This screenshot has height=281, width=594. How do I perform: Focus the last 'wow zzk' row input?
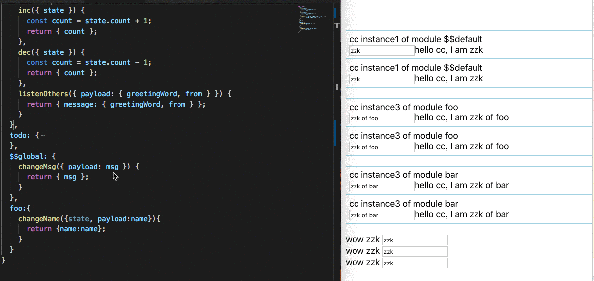point(415,263)
